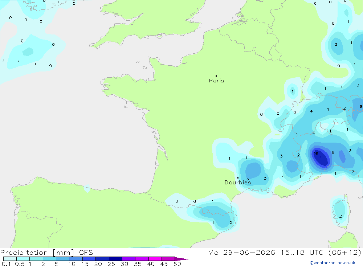Click the weatheronline.co.uk copyright link

(333, 263)
